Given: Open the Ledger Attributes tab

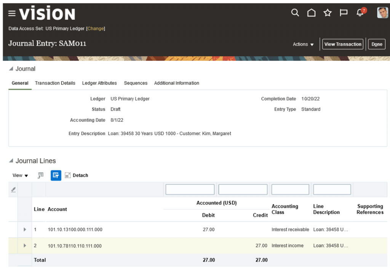Looking at the screenshot, I should [x=99, y=83].
